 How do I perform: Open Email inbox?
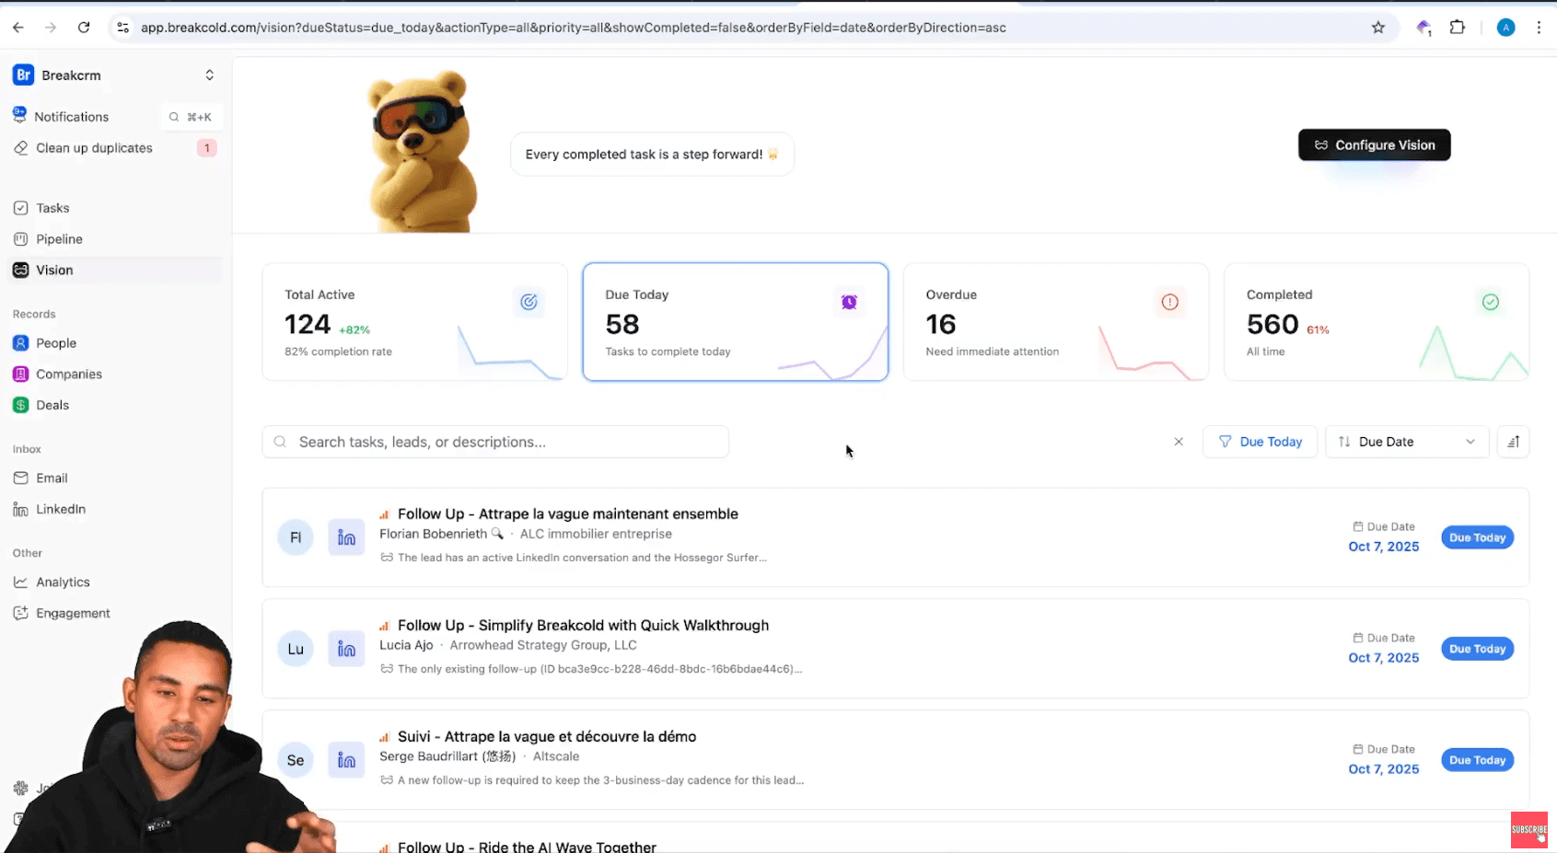click(x=52, y=478)
